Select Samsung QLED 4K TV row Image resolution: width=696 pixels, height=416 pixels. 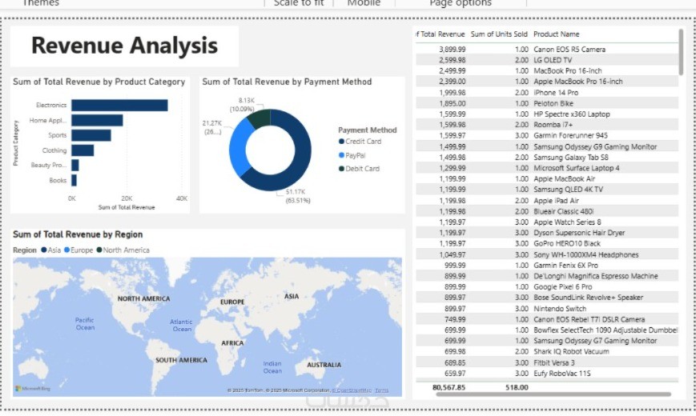coord(547,190)
